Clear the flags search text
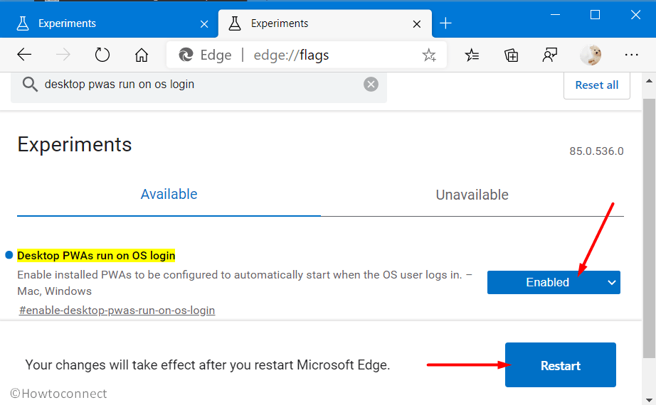 [x=371, y=85]
